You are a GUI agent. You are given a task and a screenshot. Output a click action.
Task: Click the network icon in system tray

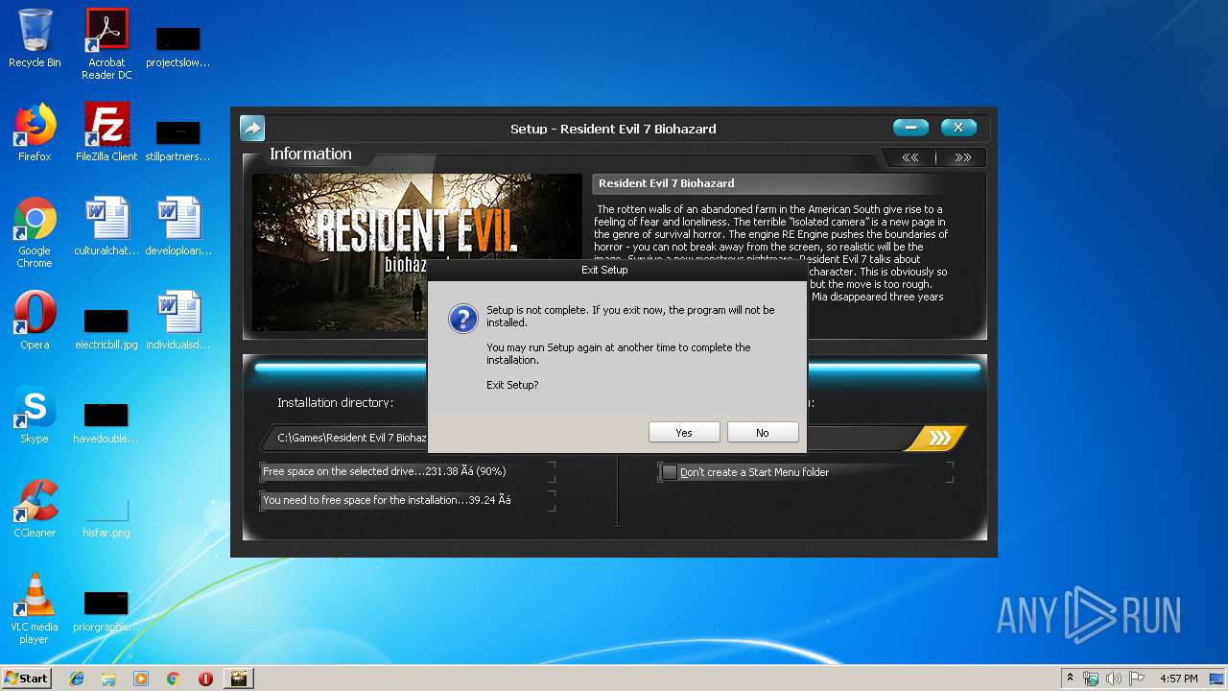1091,679
